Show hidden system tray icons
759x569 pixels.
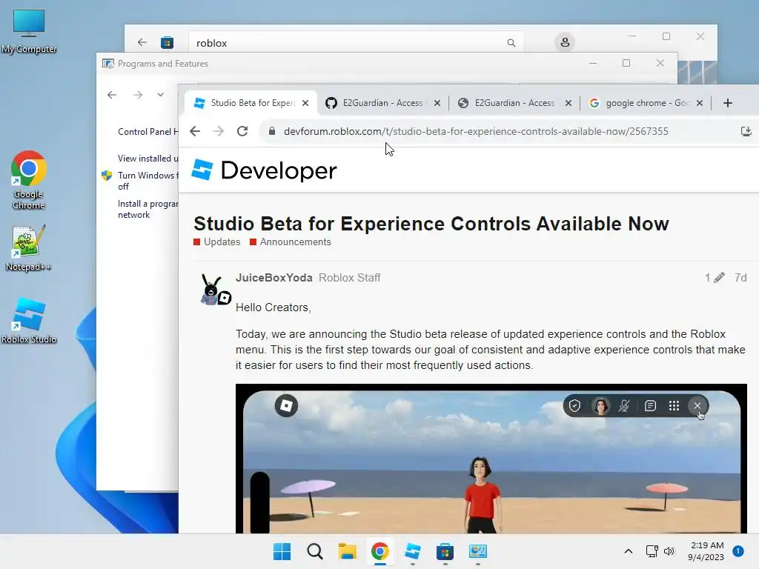pos(629,551)
